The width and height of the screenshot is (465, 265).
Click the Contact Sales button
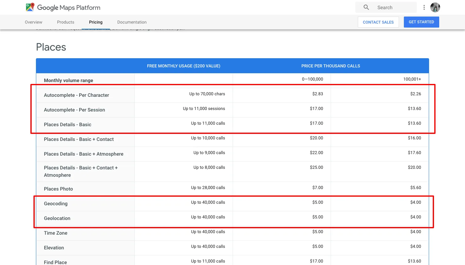point(378,22)
